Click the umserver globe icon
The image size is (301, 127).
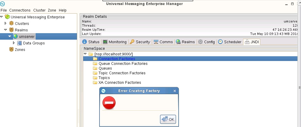click(x=15, y=36)
